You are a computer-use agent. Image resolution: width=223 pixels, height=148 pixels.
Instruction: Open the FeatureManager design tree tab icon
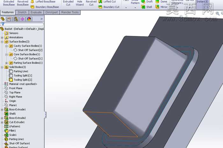tap(3, 19)
